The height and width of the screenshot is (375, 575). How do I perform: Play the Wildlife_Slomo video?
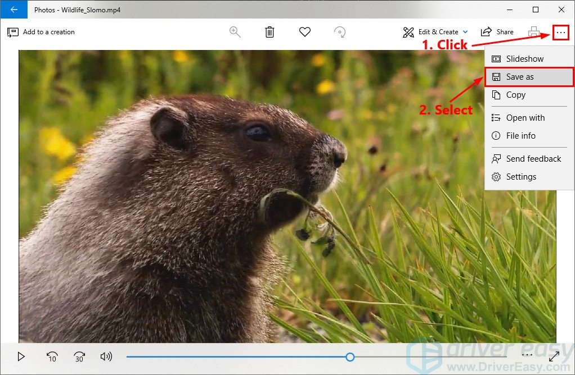pos(21,356)
